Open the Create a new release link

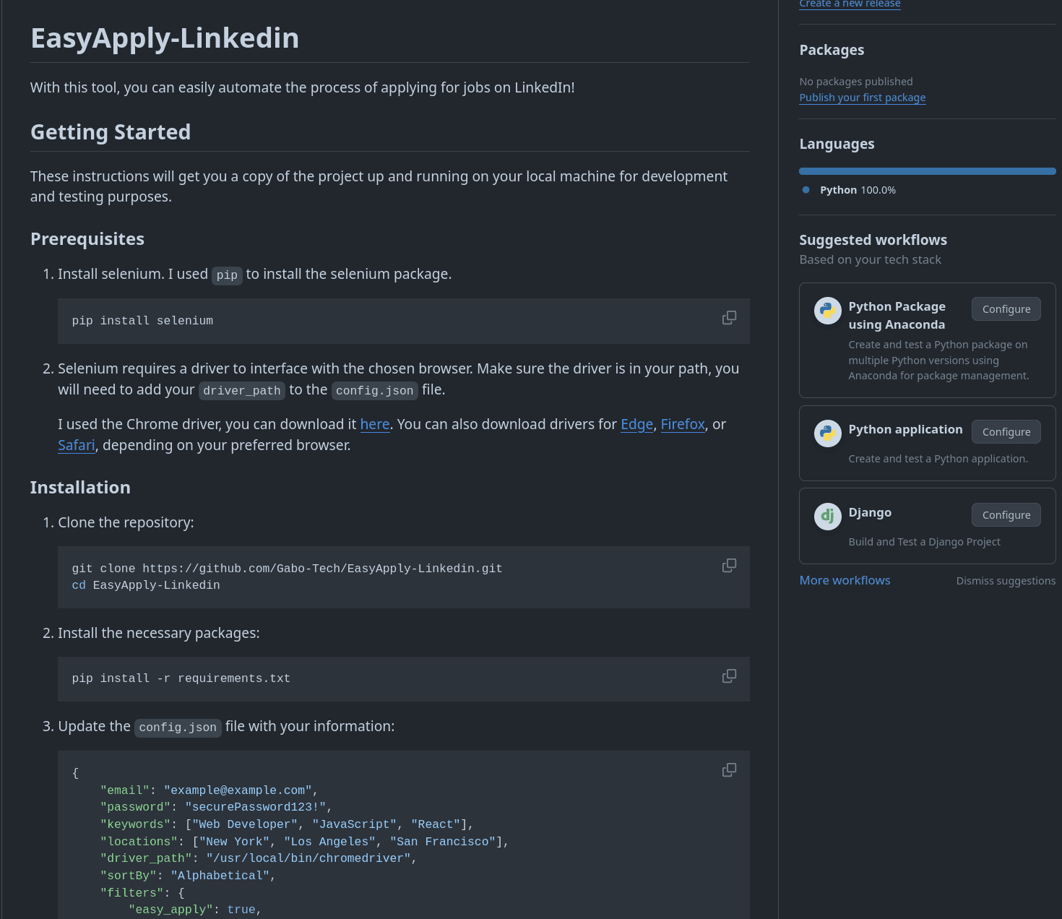(x=850, y=4)
